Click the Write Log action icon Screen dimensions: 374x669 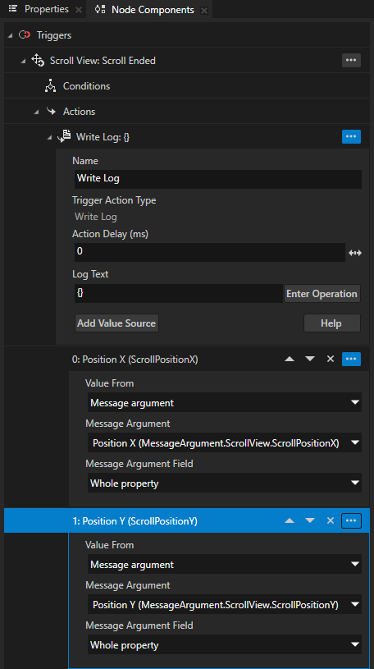point(64,136)
